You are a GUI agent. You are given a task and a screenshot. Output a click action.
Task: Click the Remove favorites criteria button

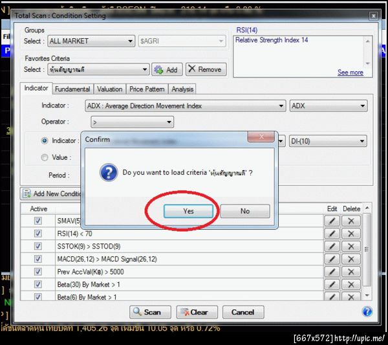206,69
